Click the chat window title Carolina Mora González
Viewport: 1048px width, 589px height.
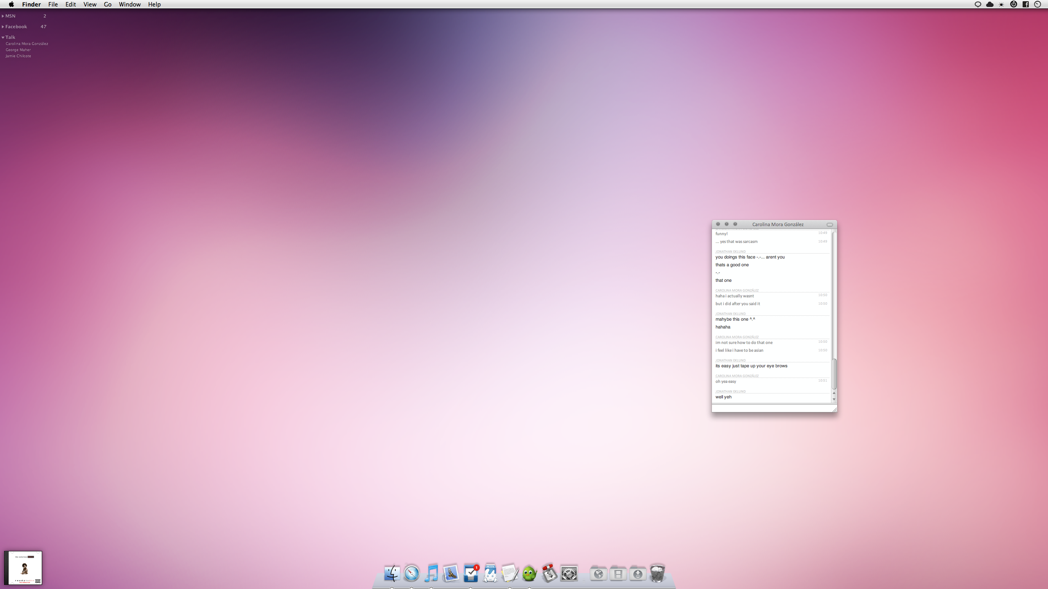778,224
